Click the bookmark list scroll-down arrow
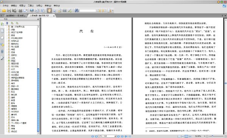Screen dimensions: 227x138 [38, 133]
